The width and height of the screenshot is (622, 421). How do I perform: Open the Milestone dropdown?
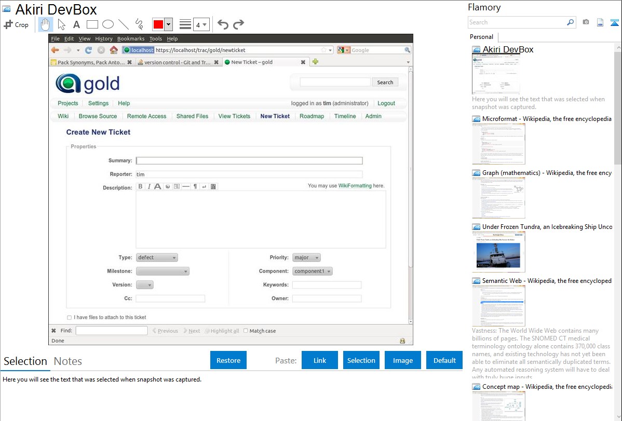163,271
